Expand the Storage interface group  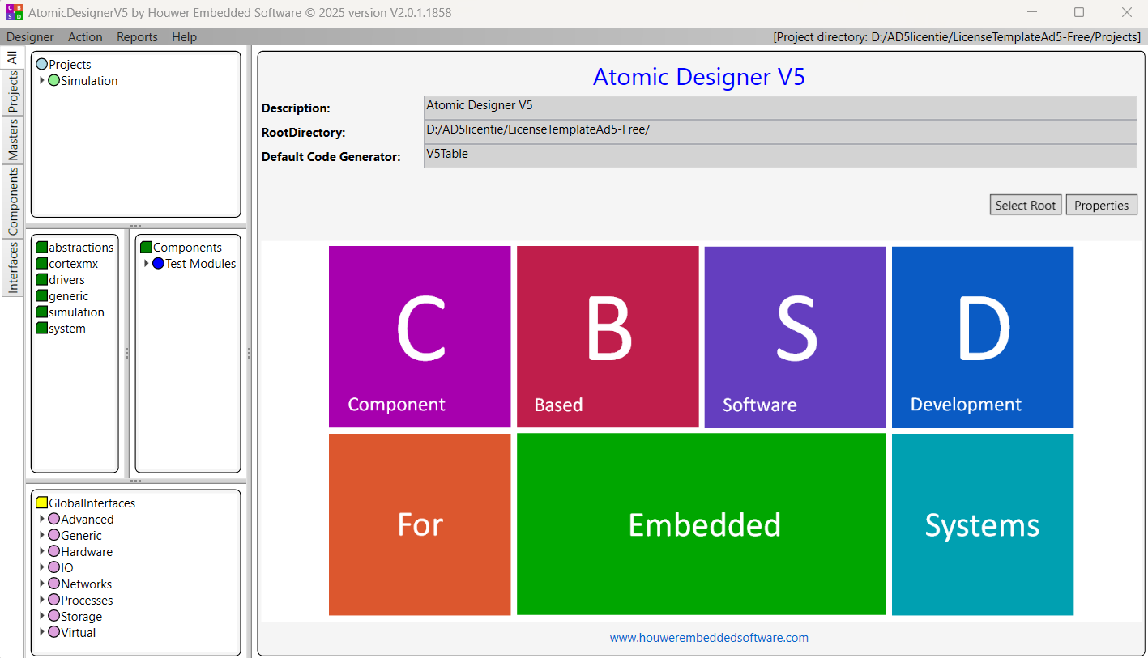point(42,617)
